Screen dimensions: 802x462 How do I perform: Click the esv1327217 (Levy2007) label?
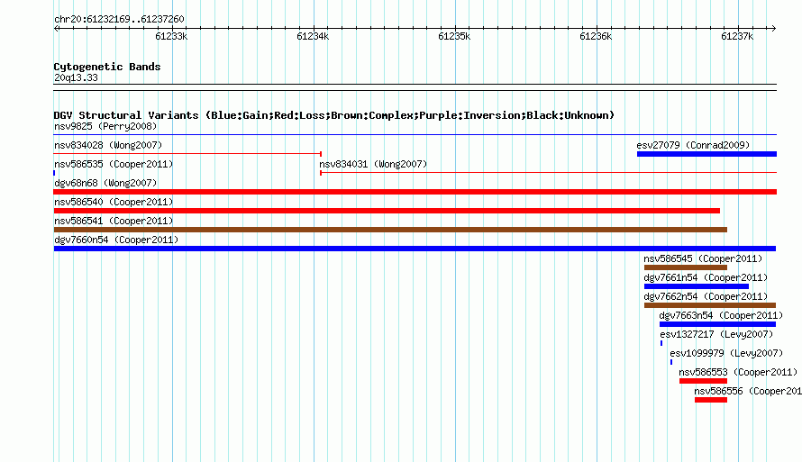716,334
